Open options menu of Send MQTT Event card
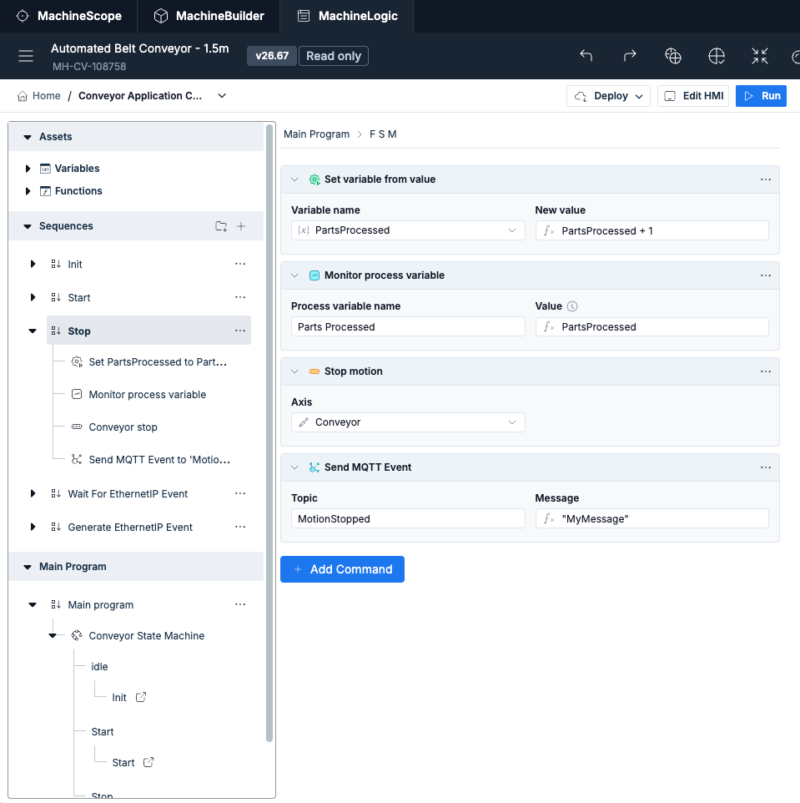 pyautogui.click(x=765, y=467)
